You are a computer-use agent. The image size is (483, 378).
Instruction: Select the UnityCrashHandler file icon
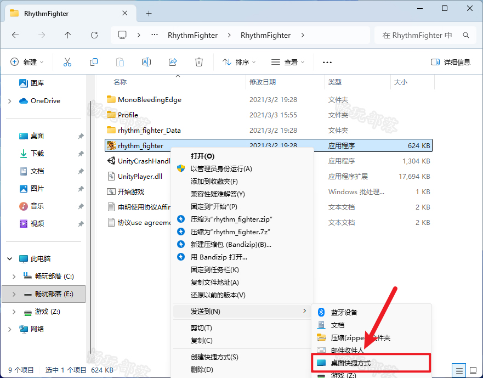(x=111, y=161)
